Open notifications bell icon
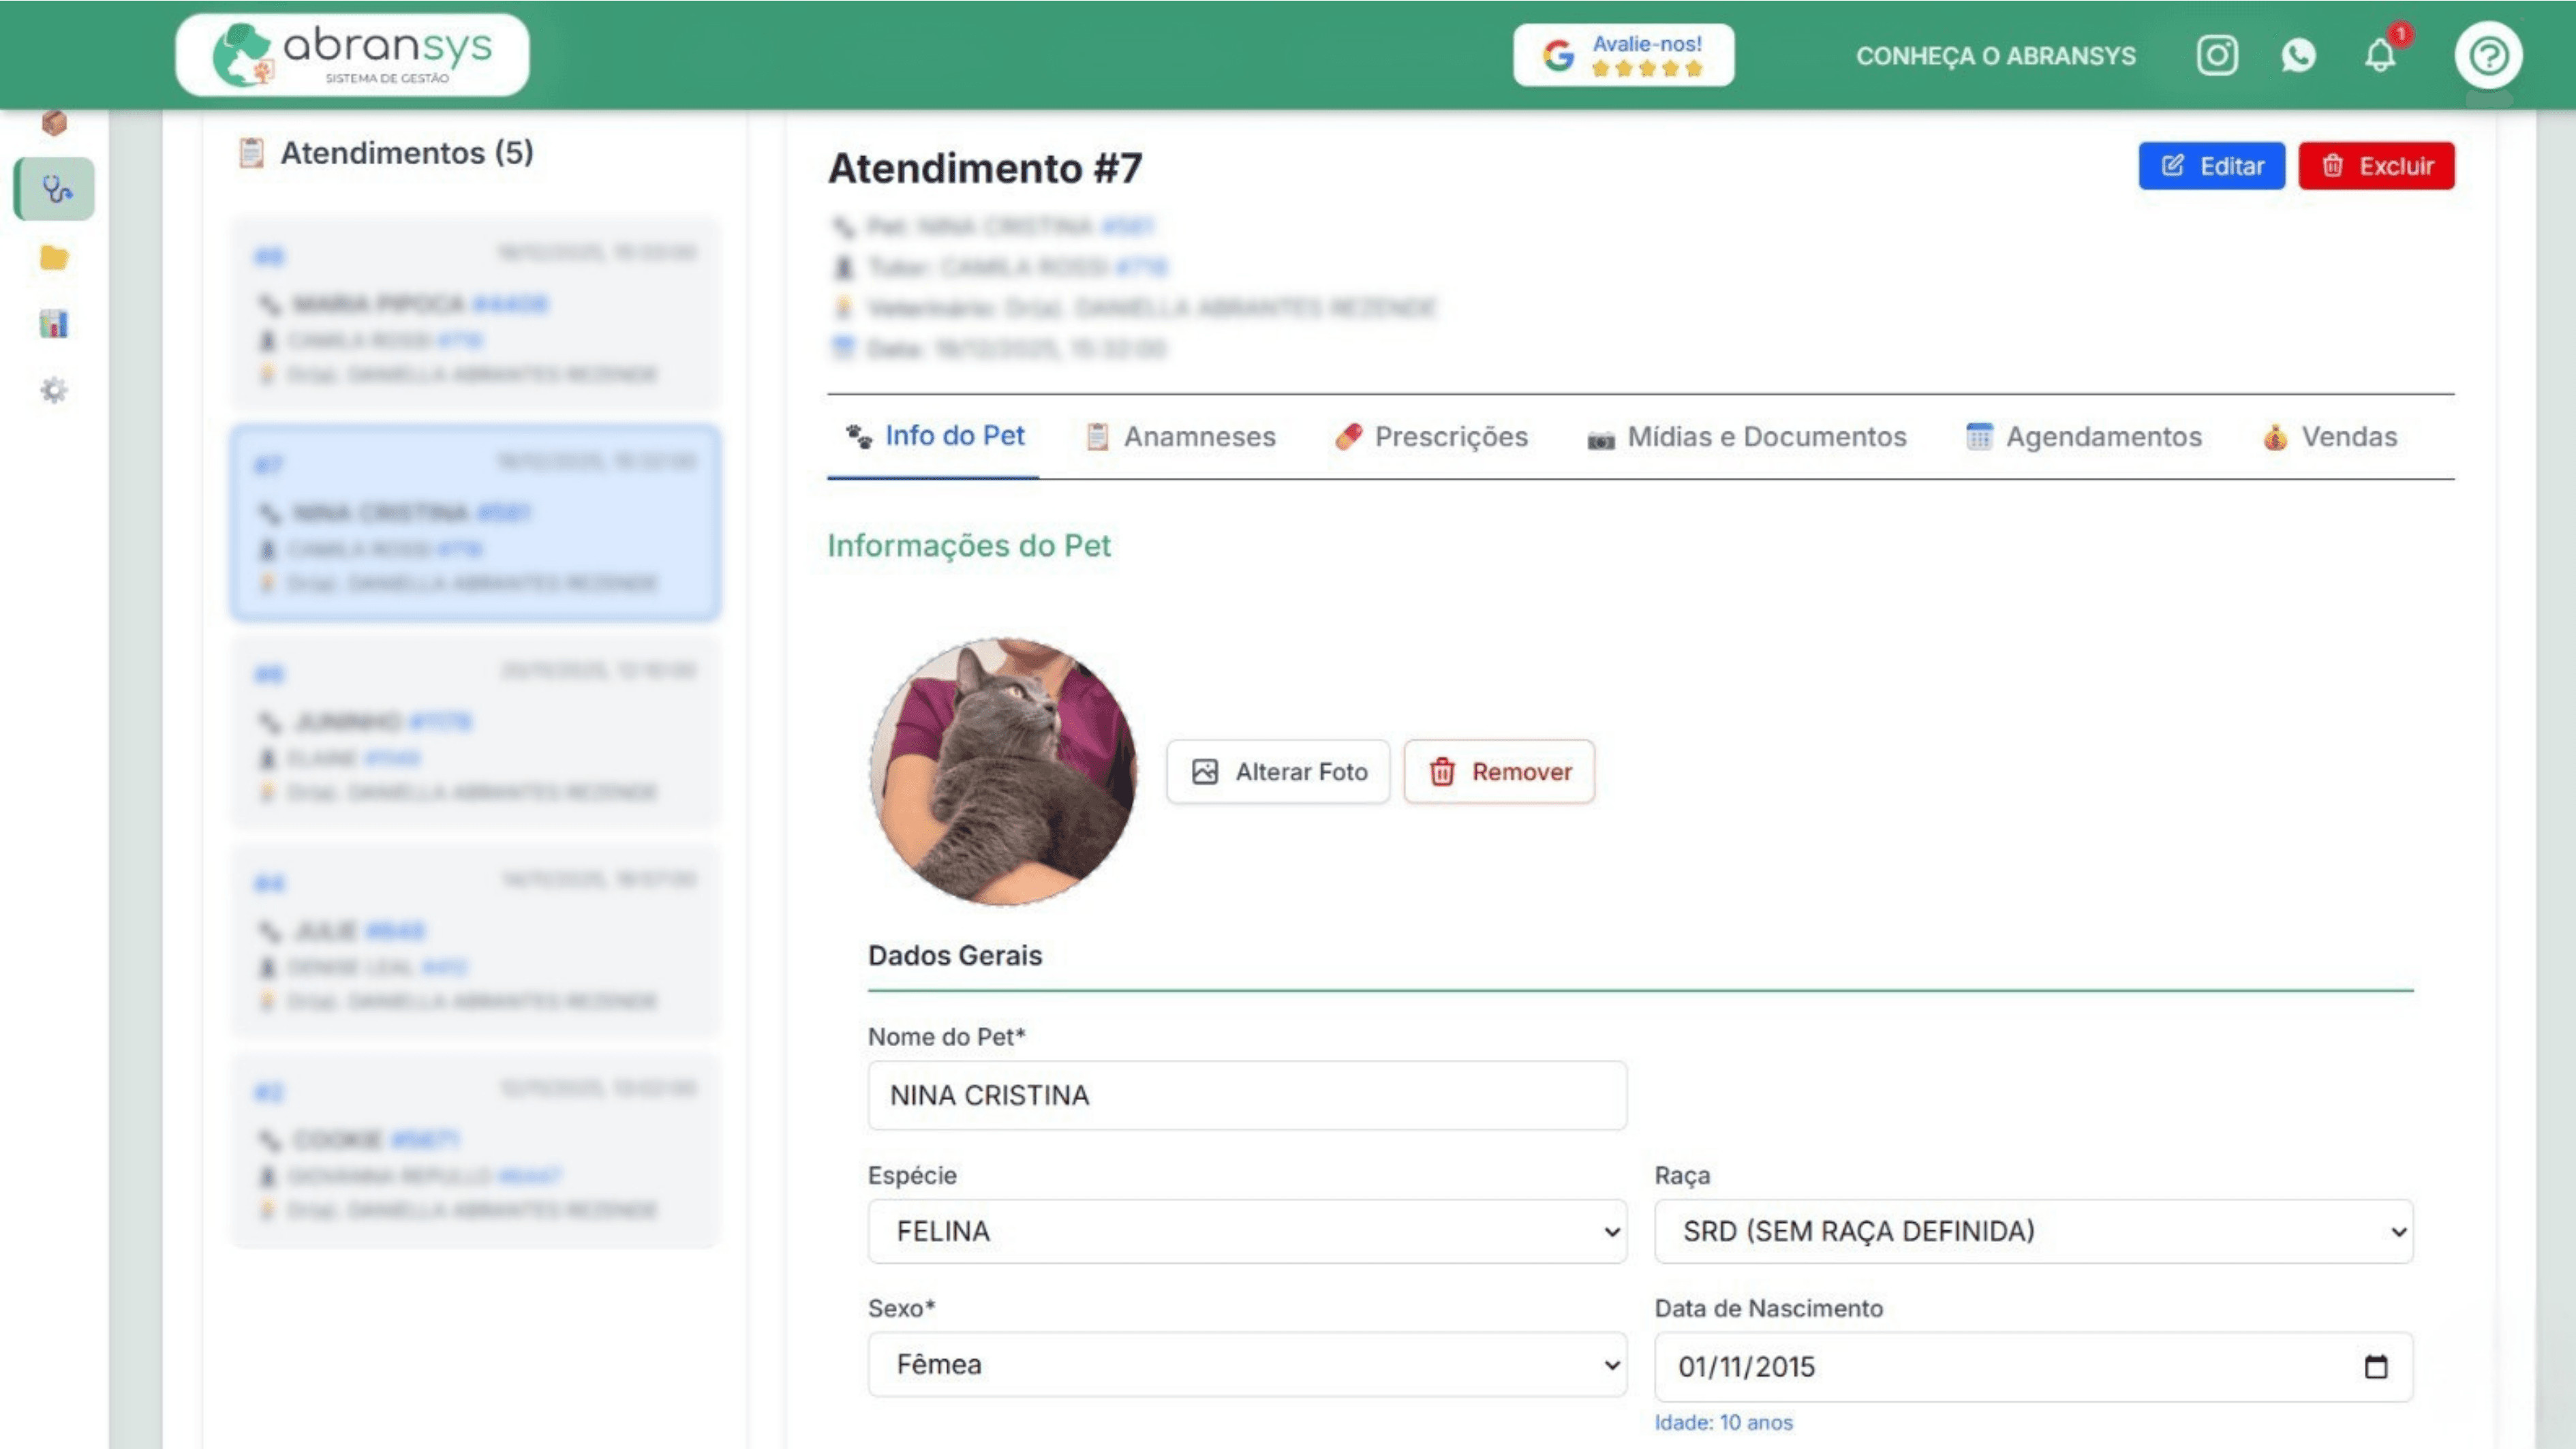 coord(2380,55)
